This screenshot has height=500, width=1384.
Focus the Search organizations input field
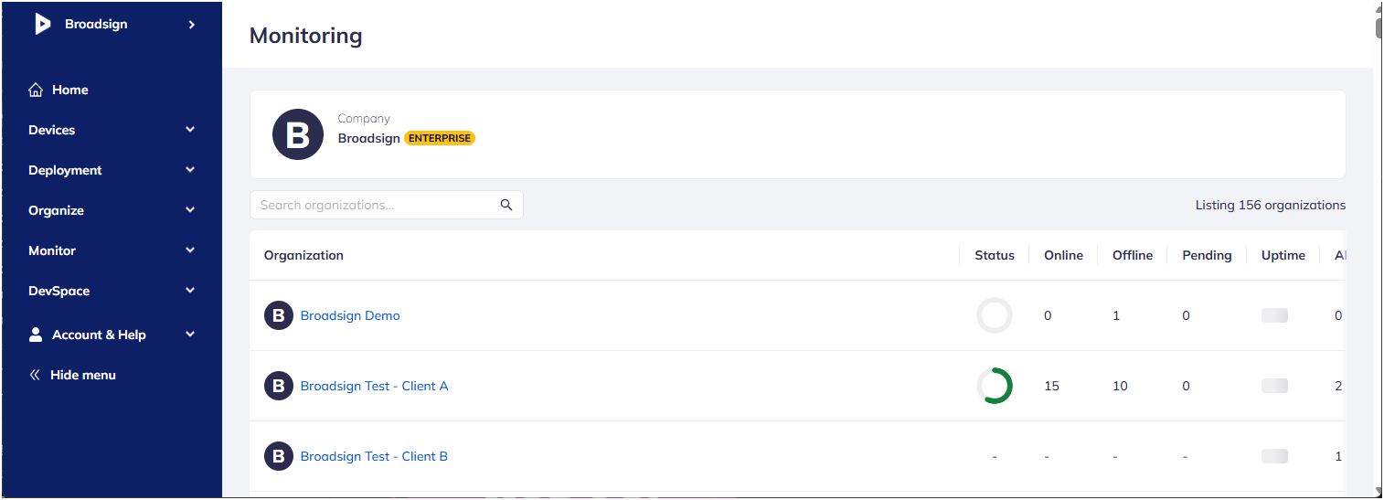pyautogui.click(x=386, y=205)
